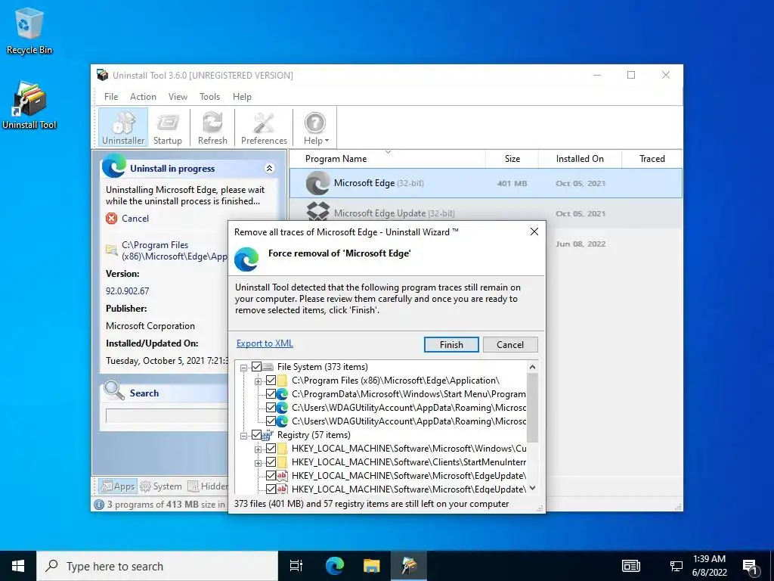Open the Tools menu
Viewport: 774px width, 581px height.
click(x=209, y=97)
